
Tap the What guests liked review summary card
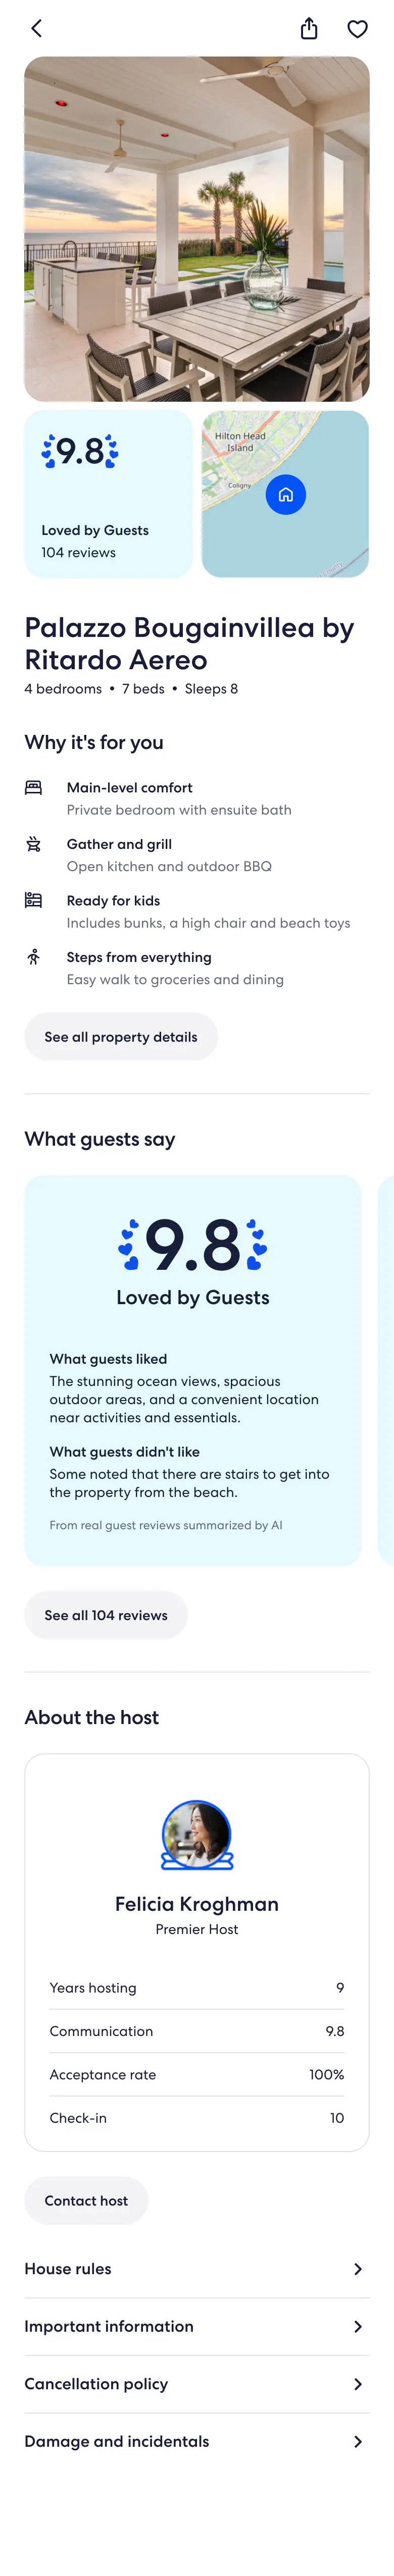click(x=193, y=1370)
